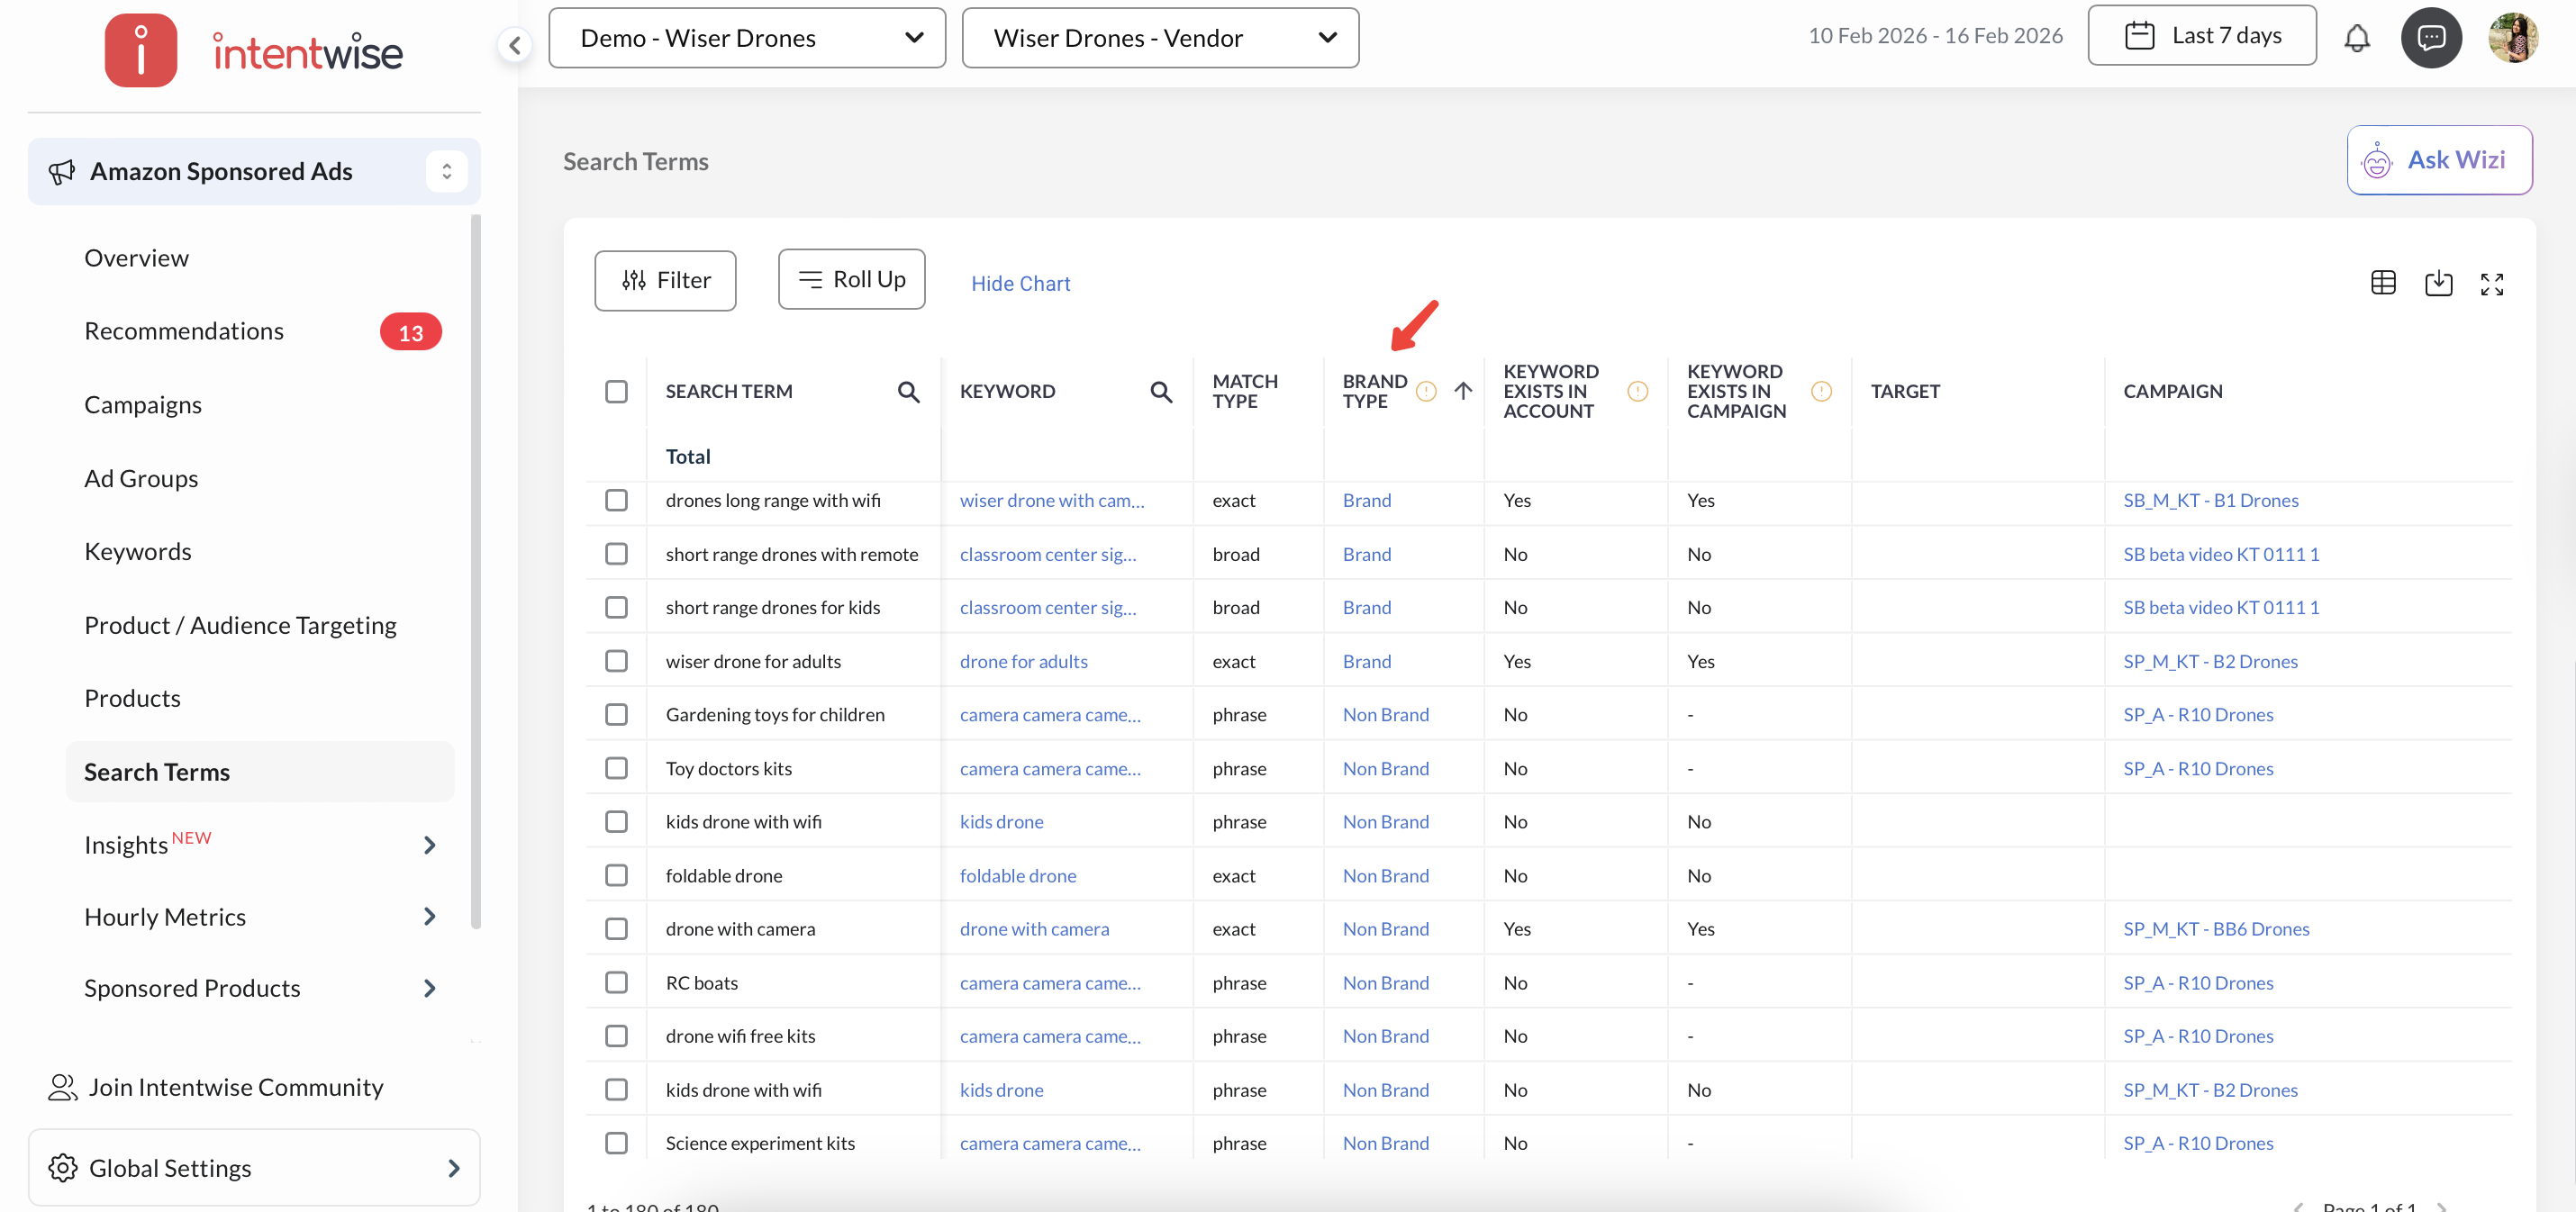Toggle the select-all header checkbox
The height and width of the screenshot is (1212, 2576).
616,392
